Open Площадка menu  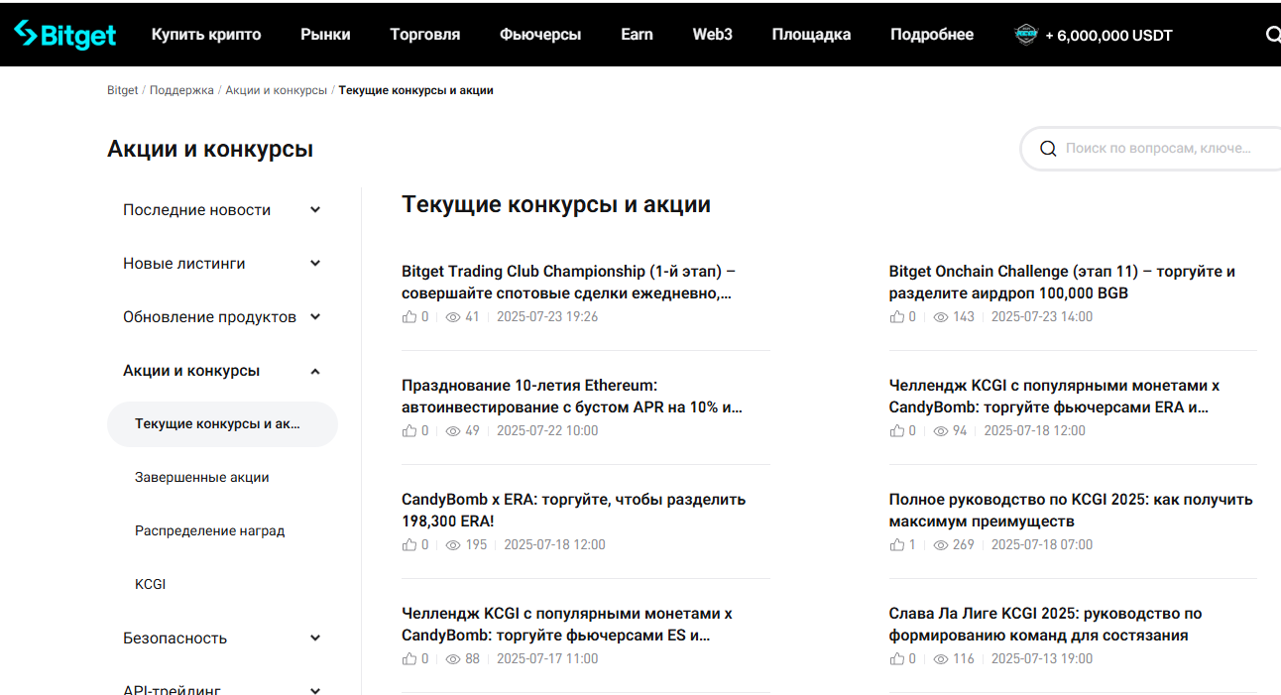[x=811, y=35]
